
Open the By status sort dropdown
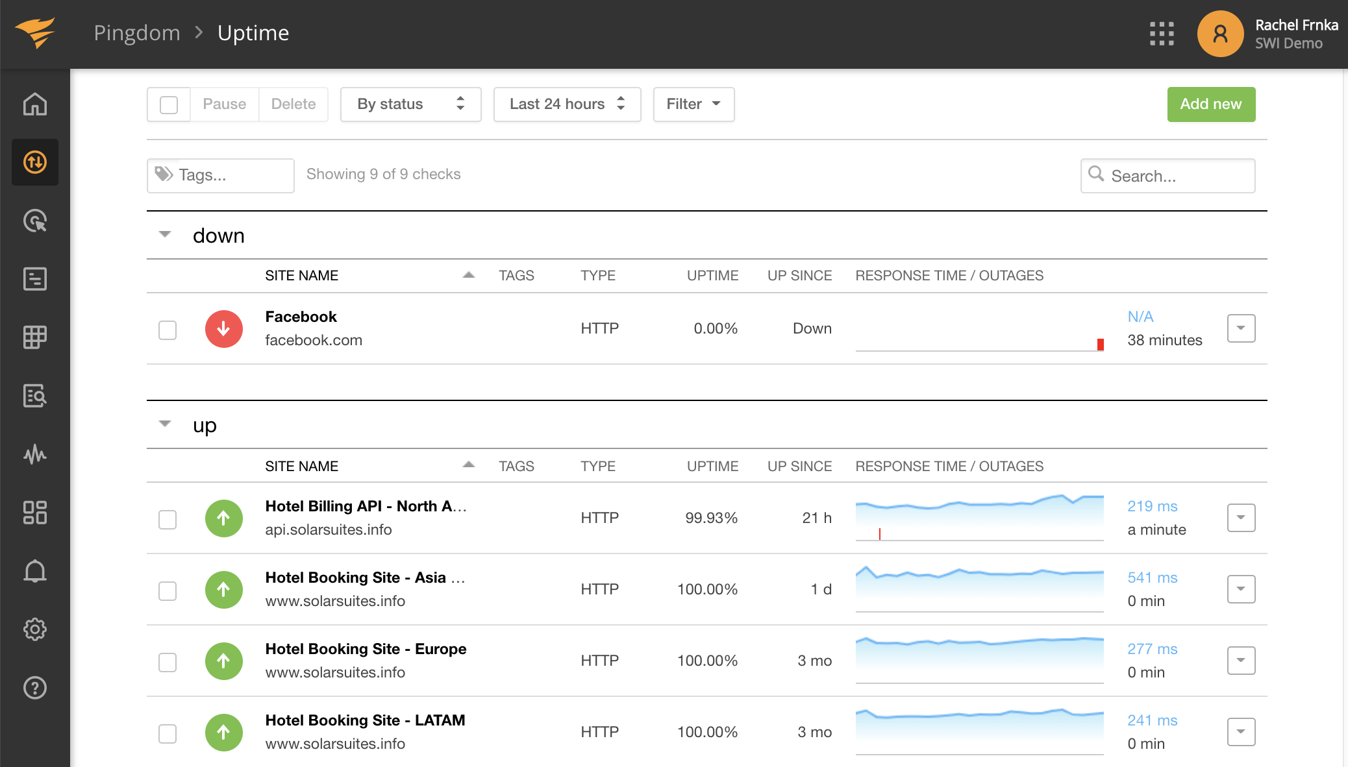pos(410,104)
